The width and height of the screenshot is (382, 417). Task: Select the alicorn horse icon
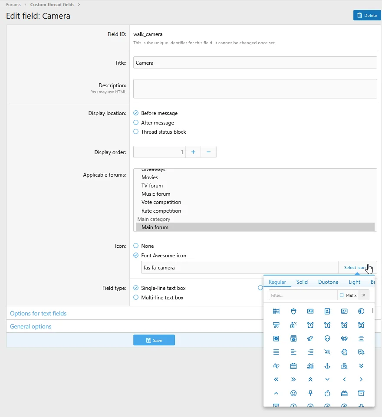tap(310, 338)
